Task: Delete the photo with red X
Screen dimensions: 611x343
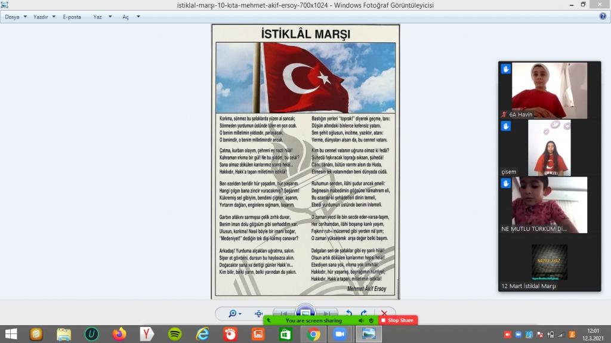Action: pyautogui.click(x=384, y=313)
